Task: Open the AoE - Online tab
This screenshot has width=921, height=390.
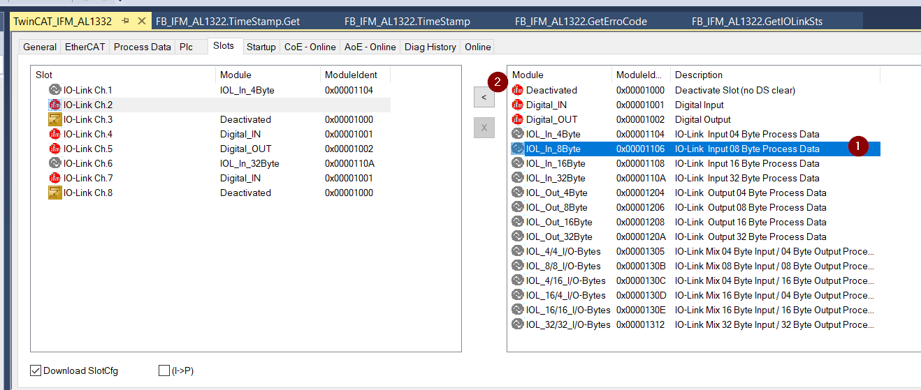Action: [370, 47]
